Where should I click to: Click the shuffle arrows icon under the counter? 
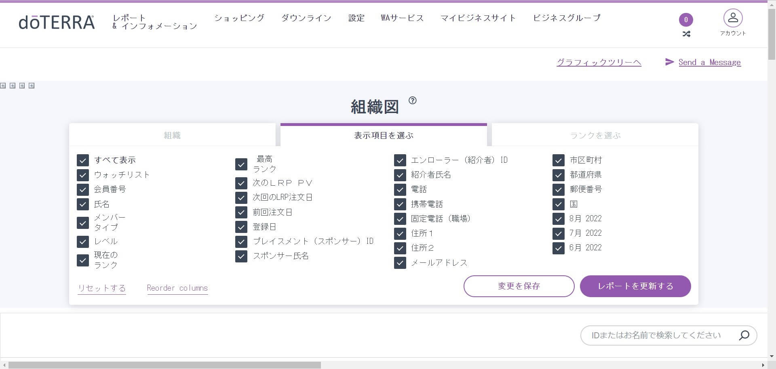[686, 34]
